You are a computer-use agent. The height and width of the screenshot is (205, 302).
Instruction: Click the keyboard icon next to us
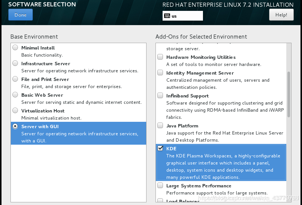click(167, 16)
